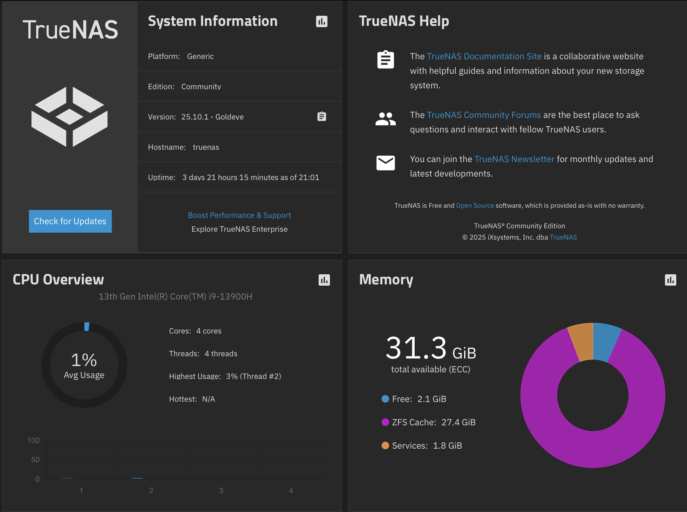Click the newsletter envelope icon
Viewport: 687px width, 512px height.
[x=385, y=163]
